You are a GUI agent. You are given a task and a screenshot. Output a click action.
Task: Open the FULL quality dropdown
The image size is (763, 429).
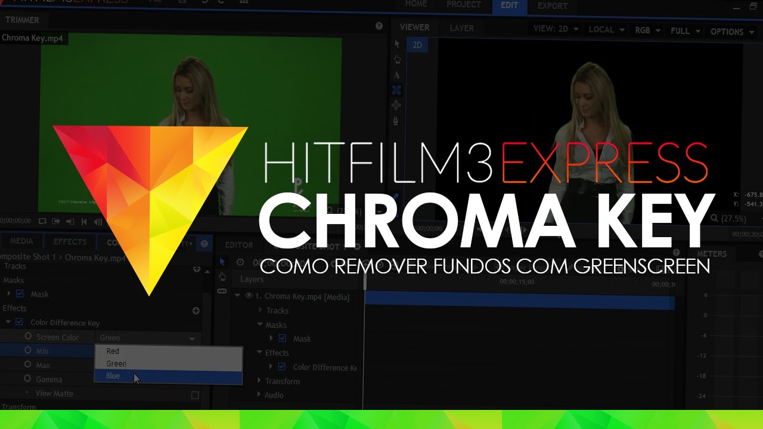pos(685,31)
